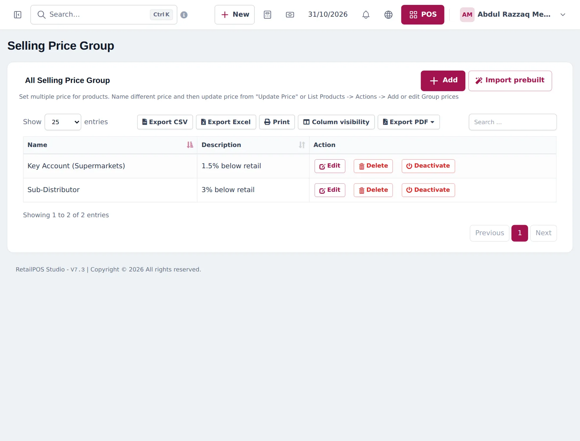Open the Export PDF dropdown
580x441 pixels.
point(409,122)
